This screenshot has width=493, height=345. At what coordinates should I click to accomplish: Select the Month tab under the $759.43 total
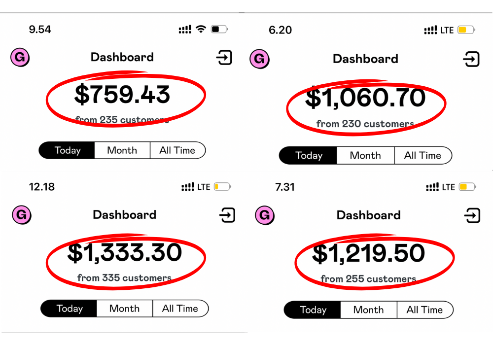point(122,150)
